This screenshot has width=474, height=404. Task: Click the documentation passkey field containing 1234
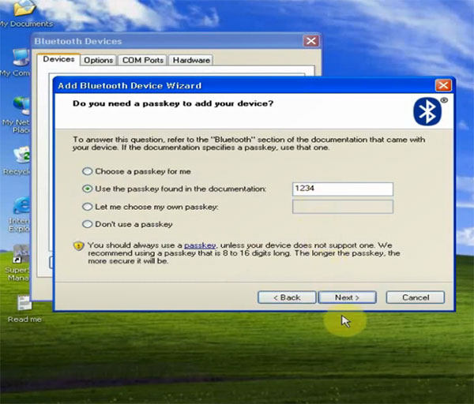coord(343,189)
